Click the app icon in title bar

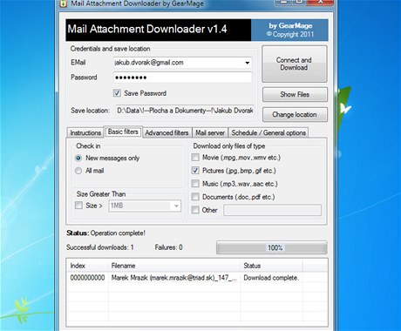coord(63,3)
